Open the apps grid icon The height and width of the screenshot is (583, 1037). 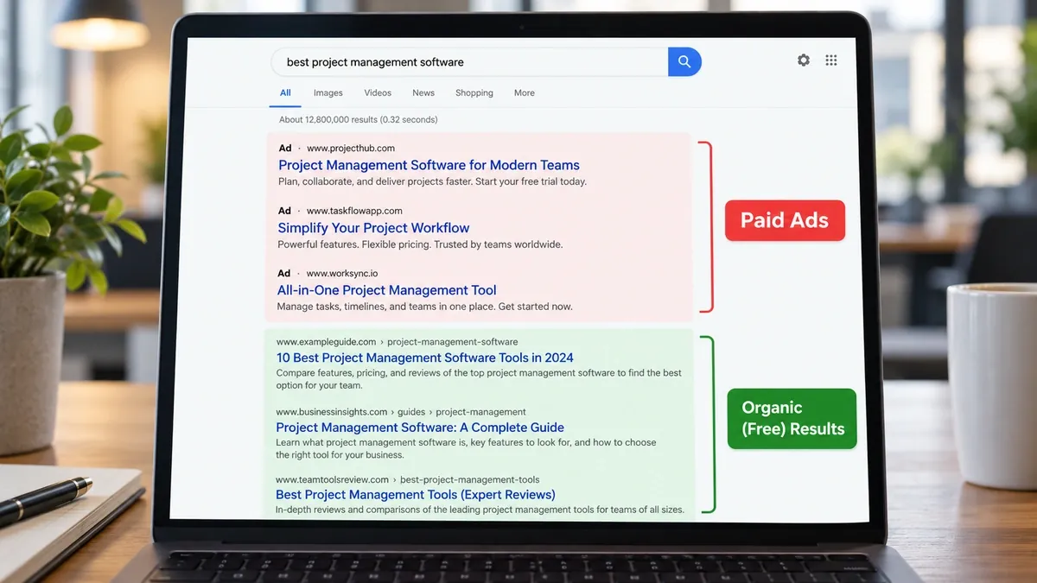click(831, 60)
